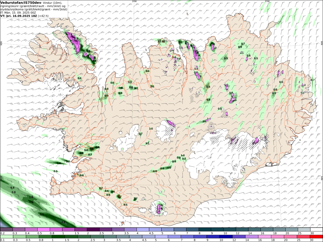Click the 0.2 purple swatch in snow legend

tap(6, 230)
